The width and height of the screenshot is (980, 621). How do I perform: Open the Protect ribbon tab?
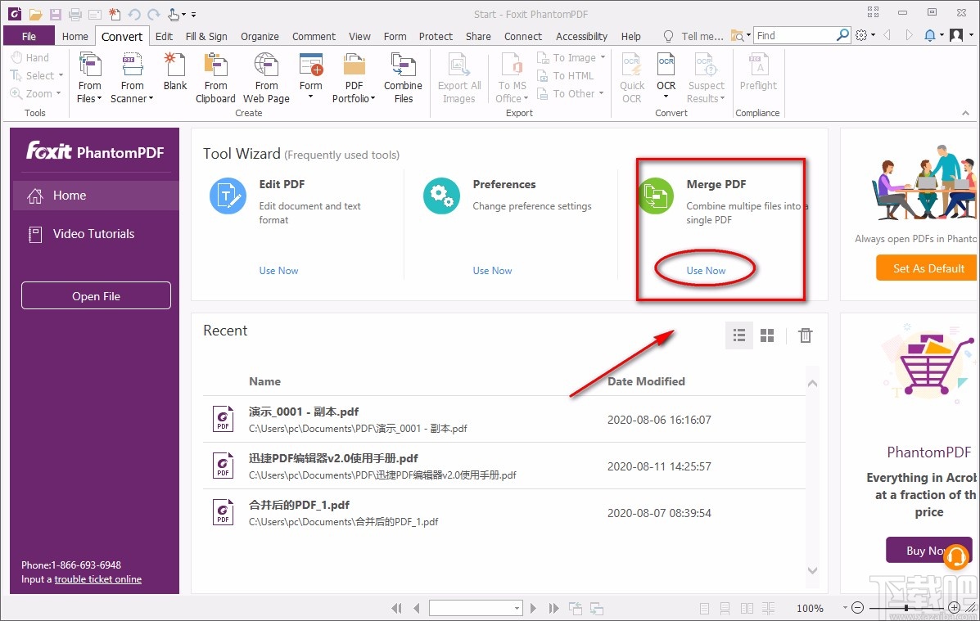tap(436, 36)
